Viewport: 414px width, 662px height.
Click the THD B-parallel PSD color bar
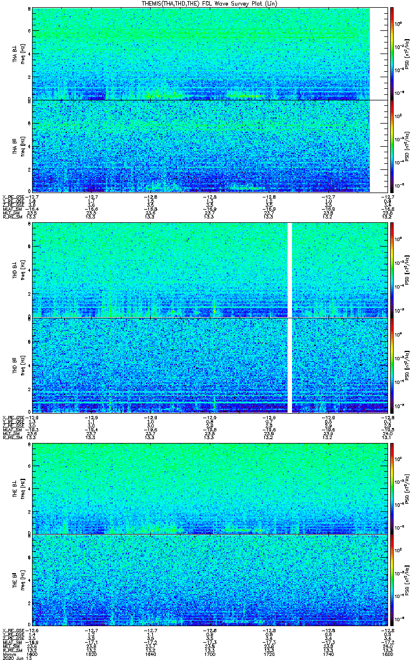coord(391,365)
